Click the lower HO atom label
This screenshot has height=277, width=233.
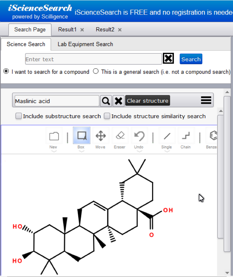(x=17, y=261)
